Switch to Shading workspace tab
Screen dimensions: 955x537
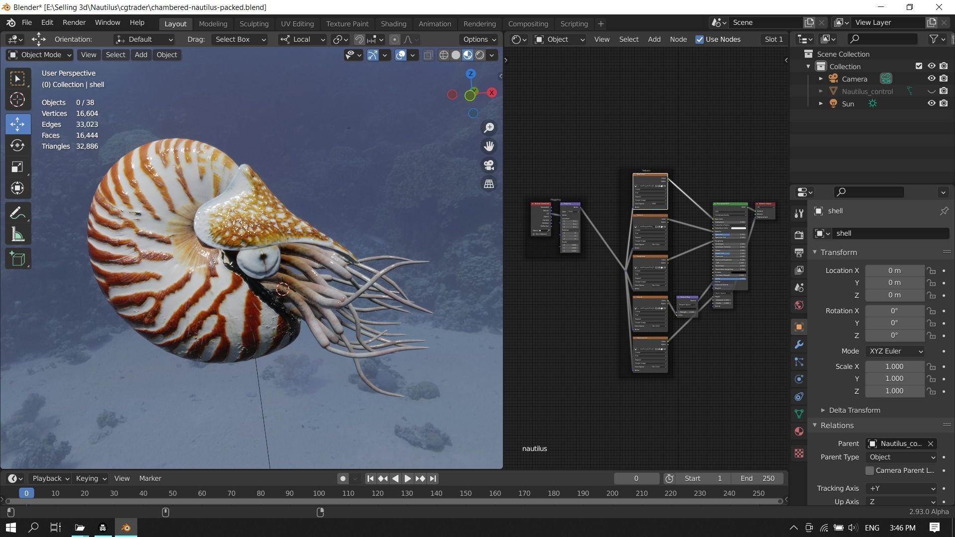(x=393, y=23)
